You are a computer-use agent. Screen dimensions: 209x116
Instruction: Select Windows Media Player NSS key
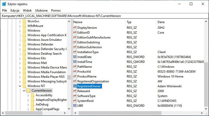[x=47, y=77]
